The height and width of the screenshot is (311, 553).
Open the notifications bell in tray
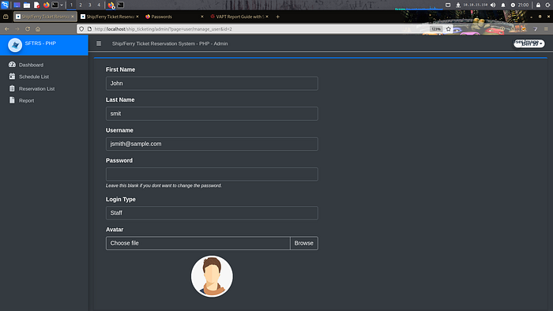pos(503,5)
